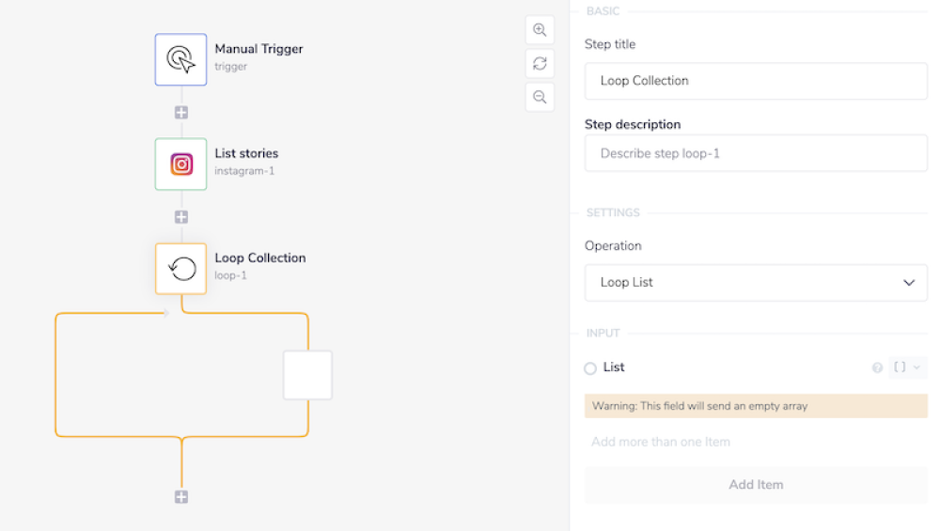Image resolution: width=940 pixels, height=531 pixels.
Task: Reset the canvas view with the refresh icon
Action: 540,63
